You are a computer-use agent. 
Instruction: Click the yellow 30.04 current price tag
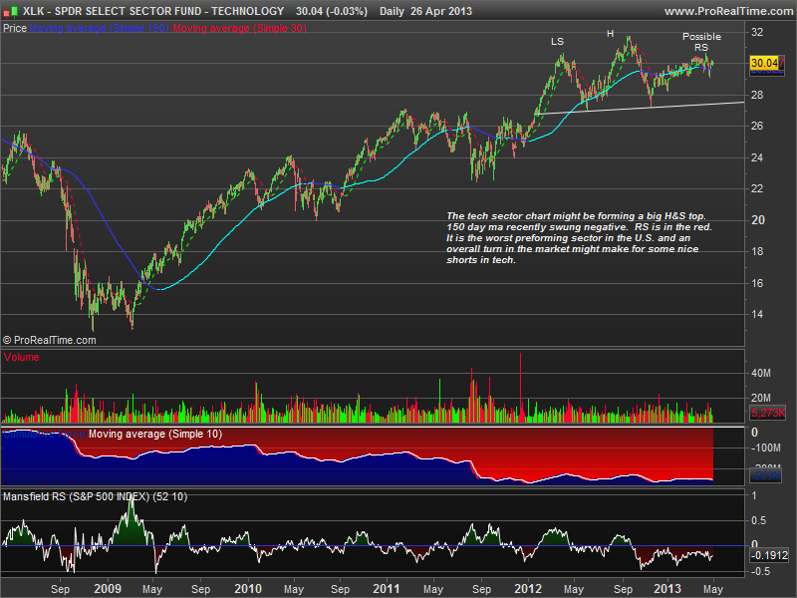(x=766, y=63)
